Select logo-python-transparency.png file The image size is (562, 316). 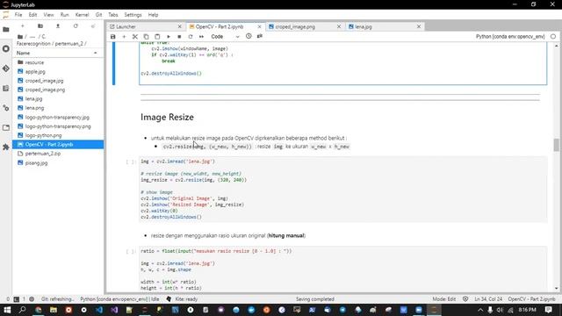tap(58, 126)
